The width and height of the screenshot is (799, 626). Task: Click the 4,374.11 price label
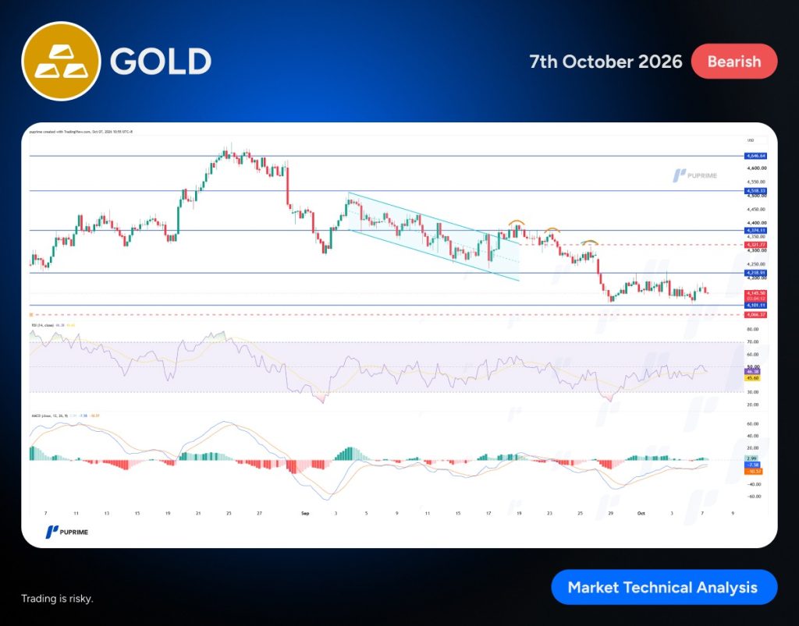pyautogui.click(x=755, y=231)
